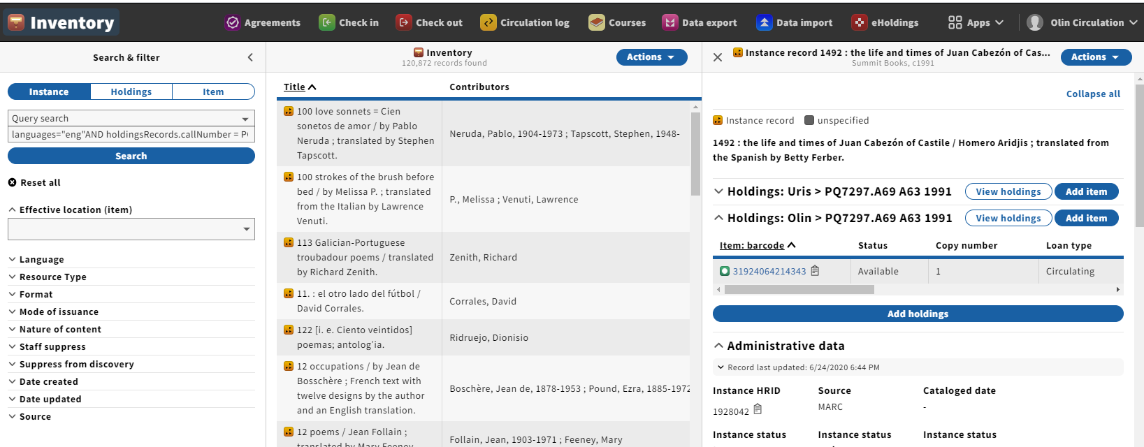Expand the Nature of content filter
Screen dimensions: 1144x447
click(61, 329)
